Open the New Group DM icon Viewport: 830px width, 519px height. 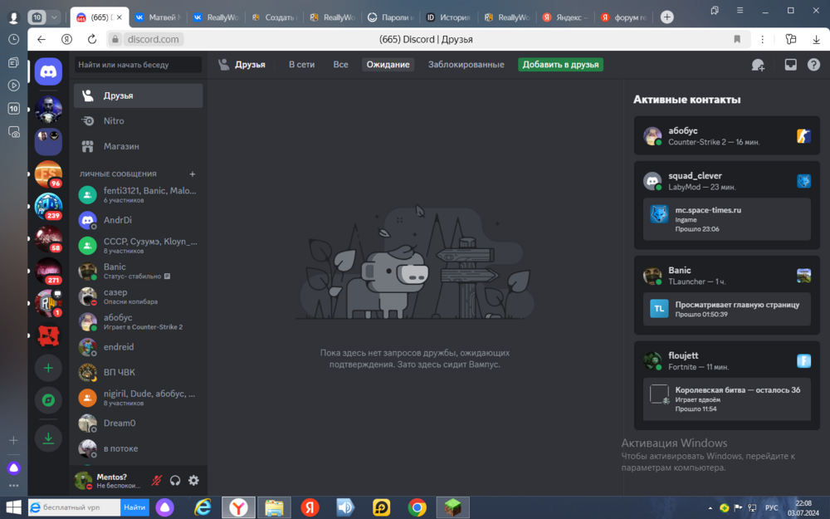click(x=758, y=65)
